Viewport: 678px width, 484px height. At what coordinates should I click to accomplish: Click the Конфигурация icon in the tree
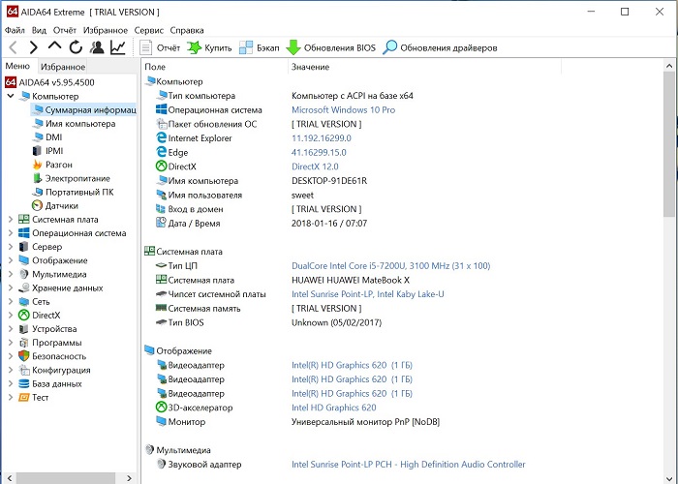pos(24,371)
